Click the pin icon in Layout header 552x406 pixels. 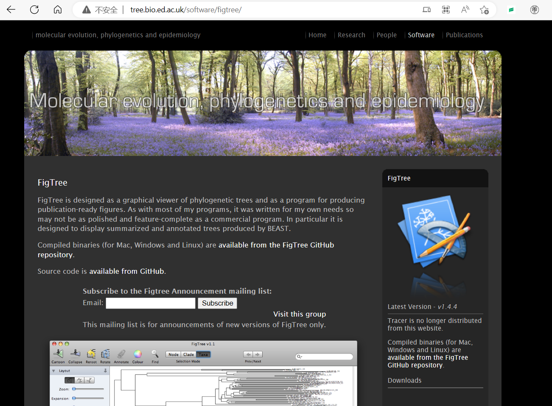coord(105,371)
